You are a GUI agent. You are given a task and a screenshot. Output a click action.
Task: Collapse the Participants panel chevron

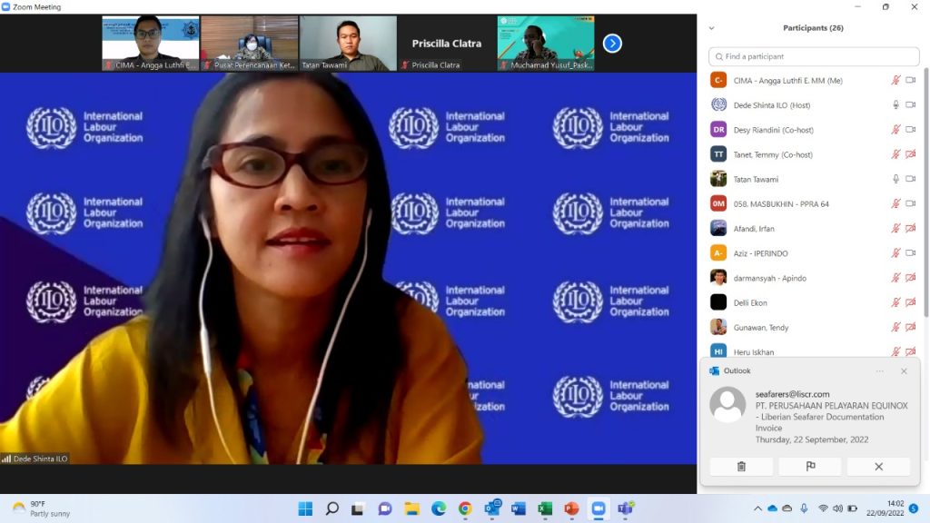pos(712,28)
